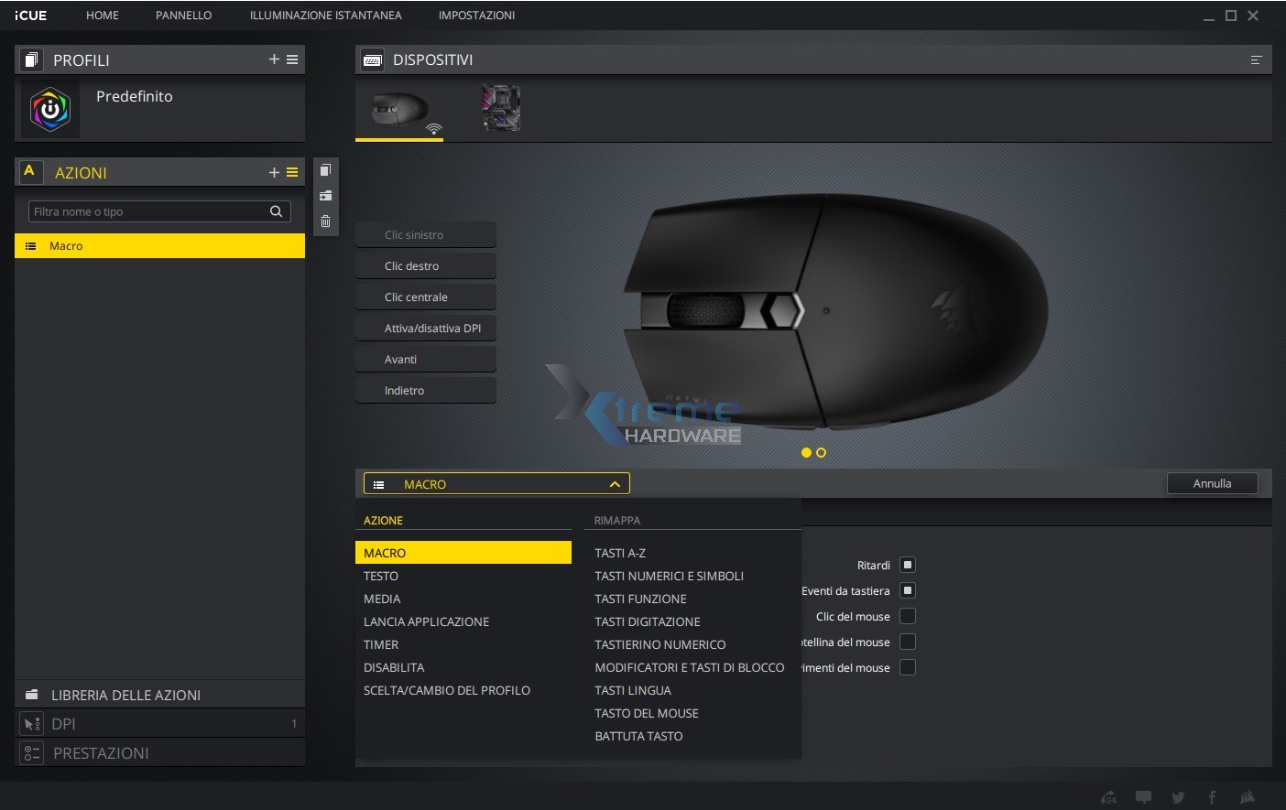Screen dimensions: 1286x810
Task: Disable the Ritardi checkbox
Action: pos(907,565)
